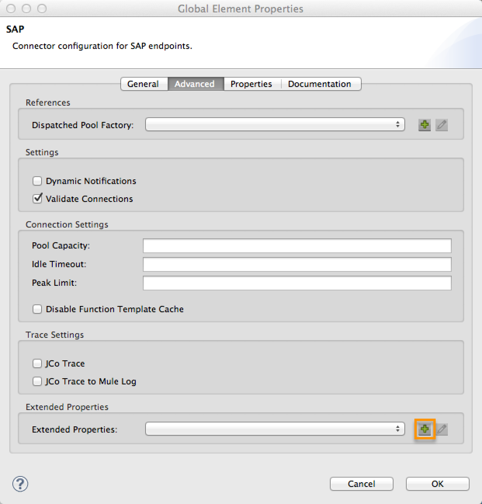Click the Cancel button

[x=361, y=484]
